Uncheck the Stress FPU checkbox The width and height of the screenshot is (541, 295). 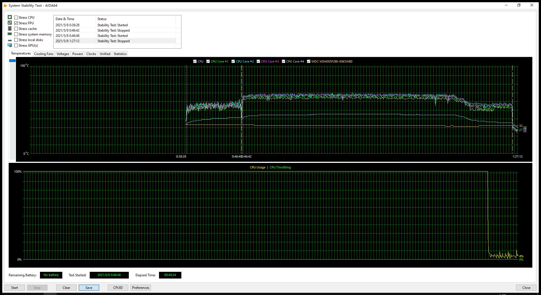(x=16, y=23)
